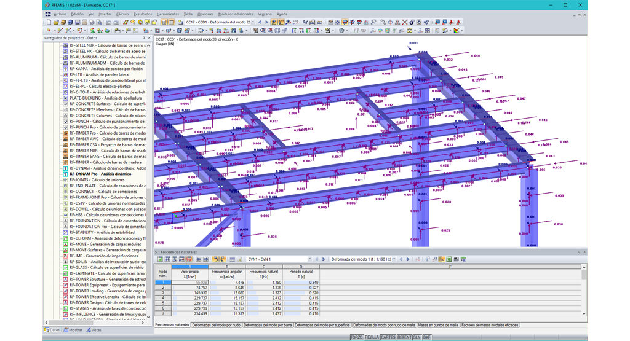Click the RF-GLASS module icon in navigator
The height and width of the screenshot is (341, 630).
coord(65,268)
